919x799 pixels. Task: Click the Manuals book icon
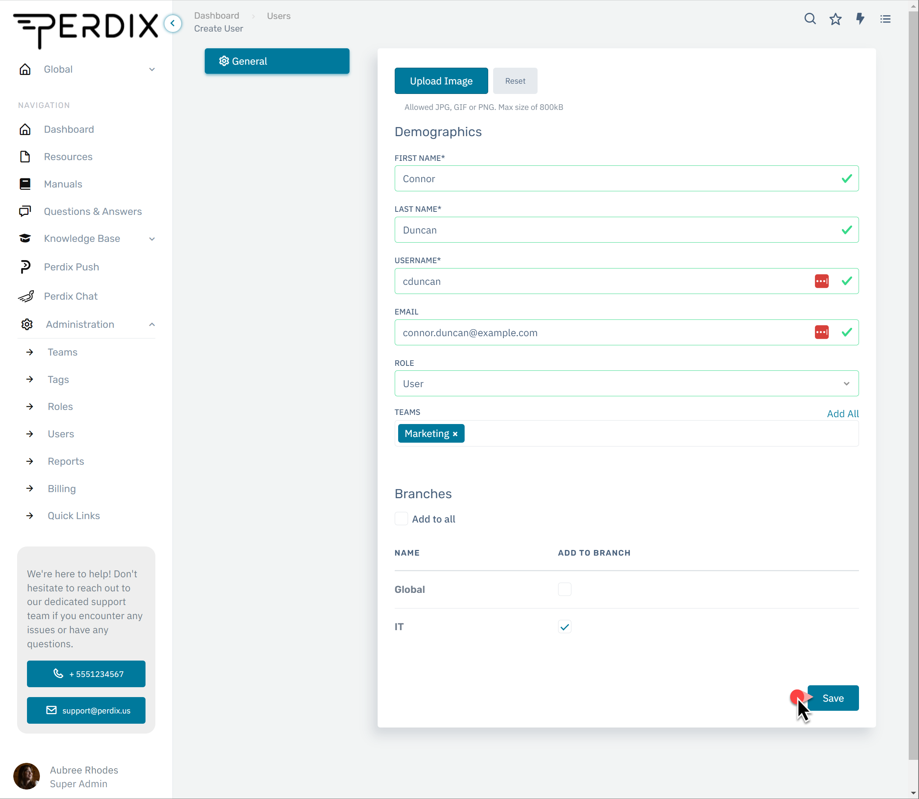(x=25, y=184)
